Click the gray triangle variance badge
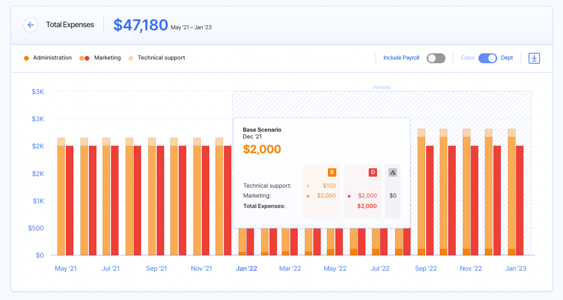The image size is (563, 300). [393, 172]
